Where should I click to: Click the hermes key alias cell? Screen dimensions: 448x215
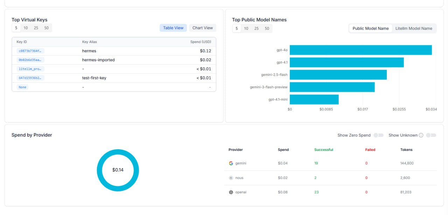click(x=89, y=51)
